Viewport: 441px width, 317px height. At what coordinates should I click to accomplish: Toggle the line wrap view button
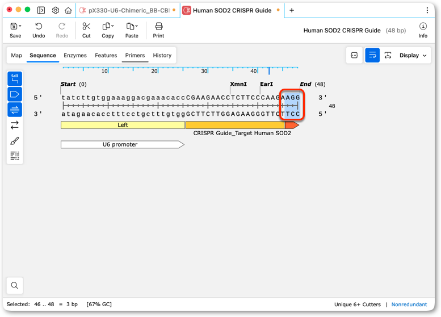[x=372, y=55]
